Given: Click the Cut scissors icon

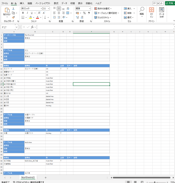Looking at the screenshot, I should click(14, 9).
